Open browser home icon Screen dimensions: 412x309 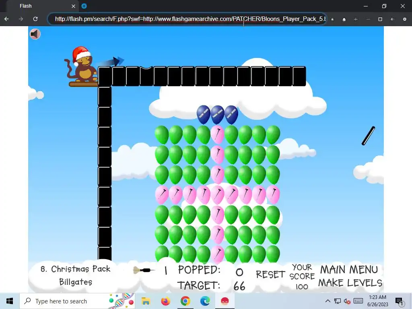(344, 19)
